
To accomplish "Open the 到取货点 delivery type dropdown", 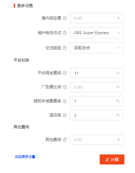I will coord(97,48).
